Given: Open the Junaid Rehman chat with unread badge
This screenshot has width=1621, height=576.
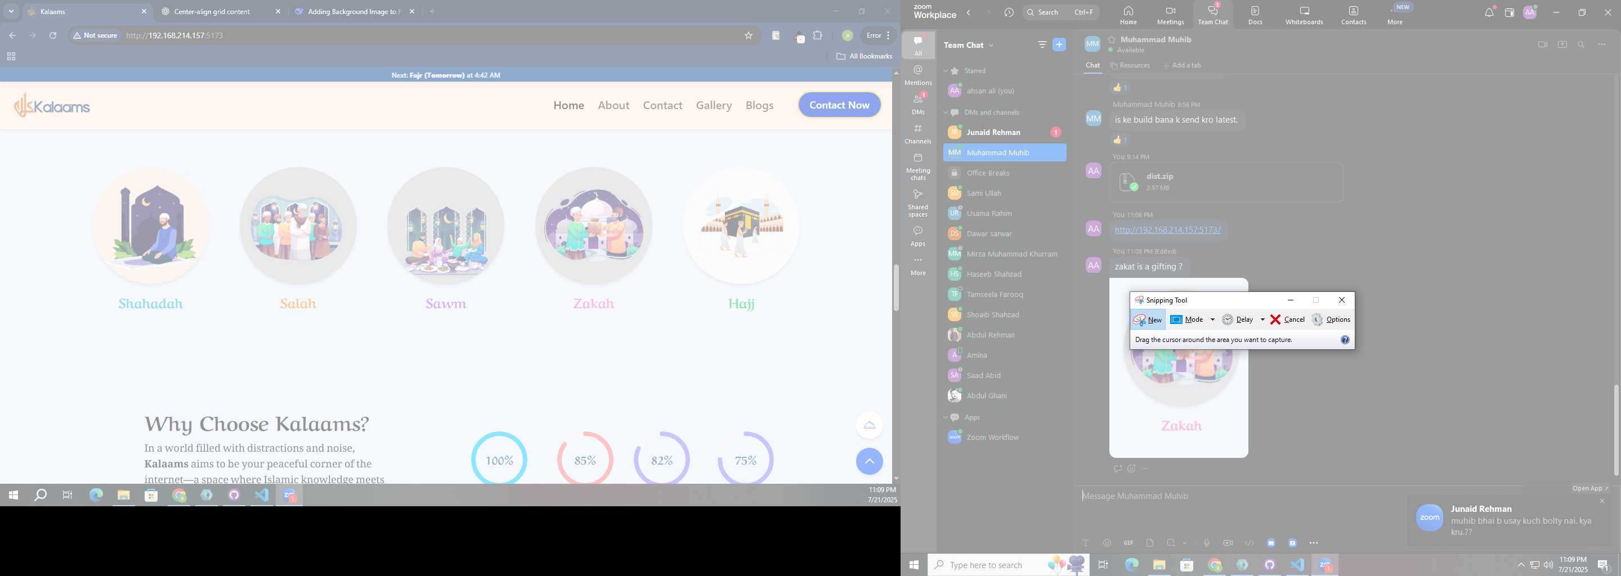Looking at the screenshot, I should pyautogui.click(x=1004, y=133).
